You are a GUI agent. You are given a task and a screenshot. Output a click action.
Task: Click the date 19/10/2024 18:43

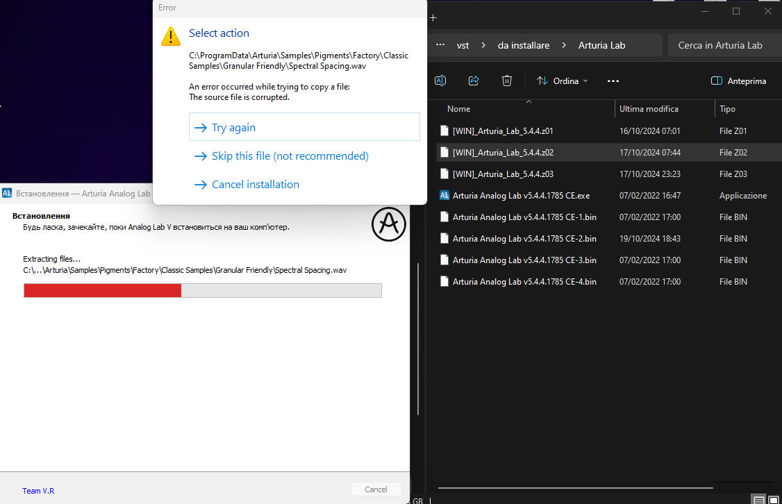(x=650, y=238)
